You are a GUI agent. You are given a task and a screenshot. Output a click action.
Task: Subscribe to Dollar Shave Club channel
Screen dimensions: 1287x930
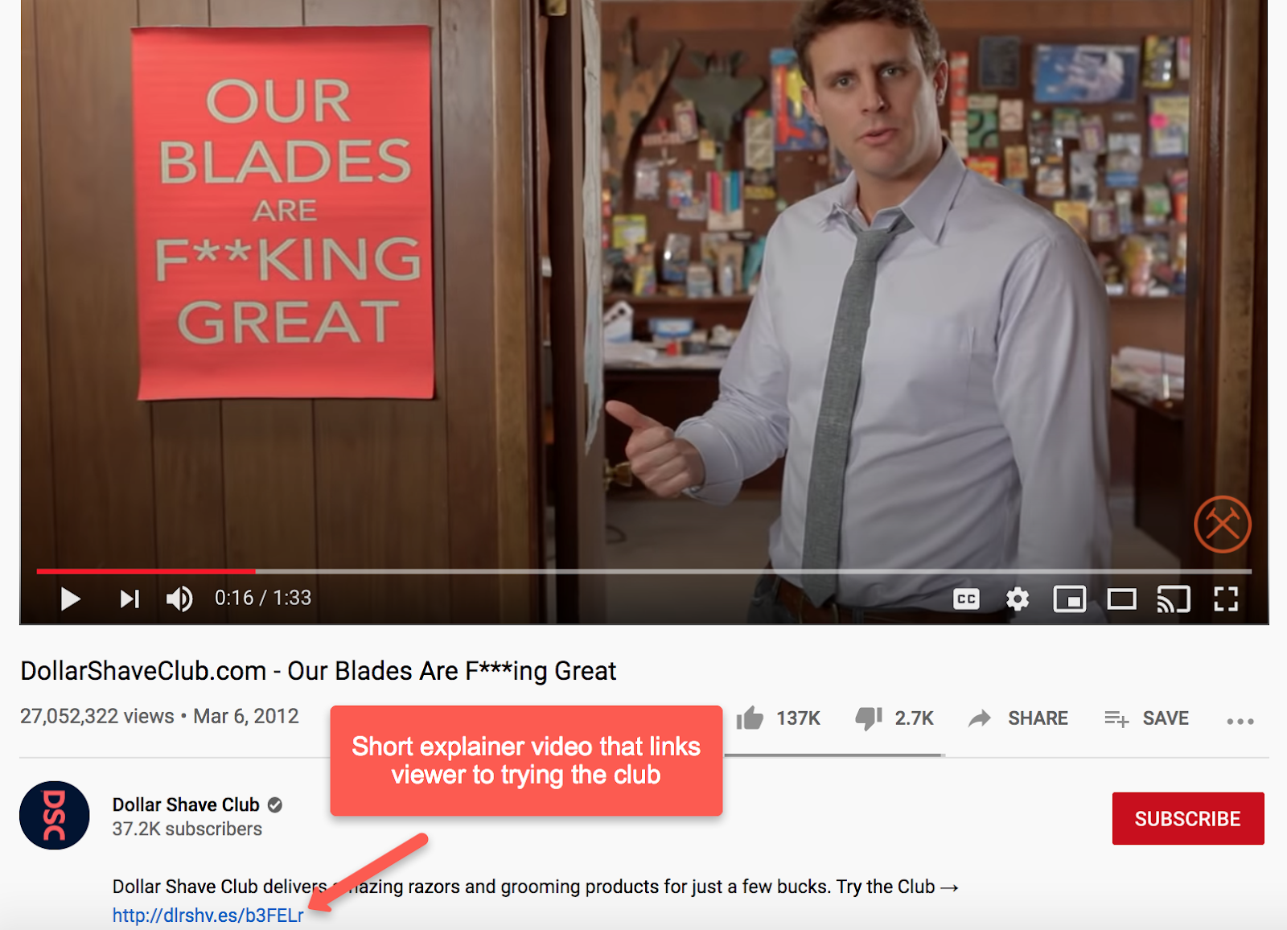pos(1188,818)
